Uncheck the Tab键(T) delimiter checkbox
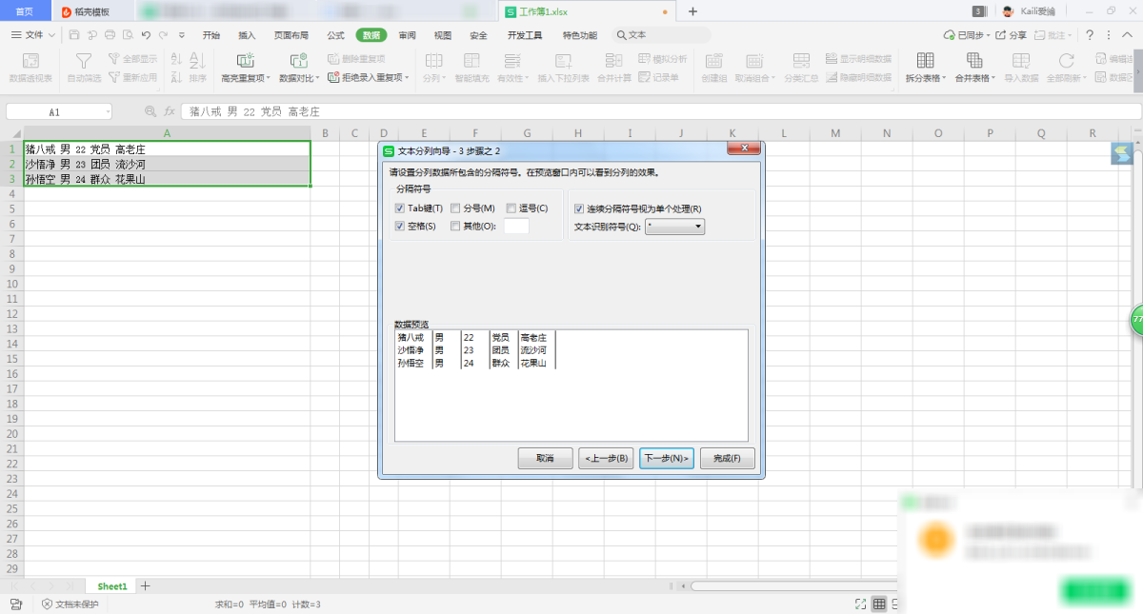Viewport: 1143px width, 614px height. click(x=400, y=208)
